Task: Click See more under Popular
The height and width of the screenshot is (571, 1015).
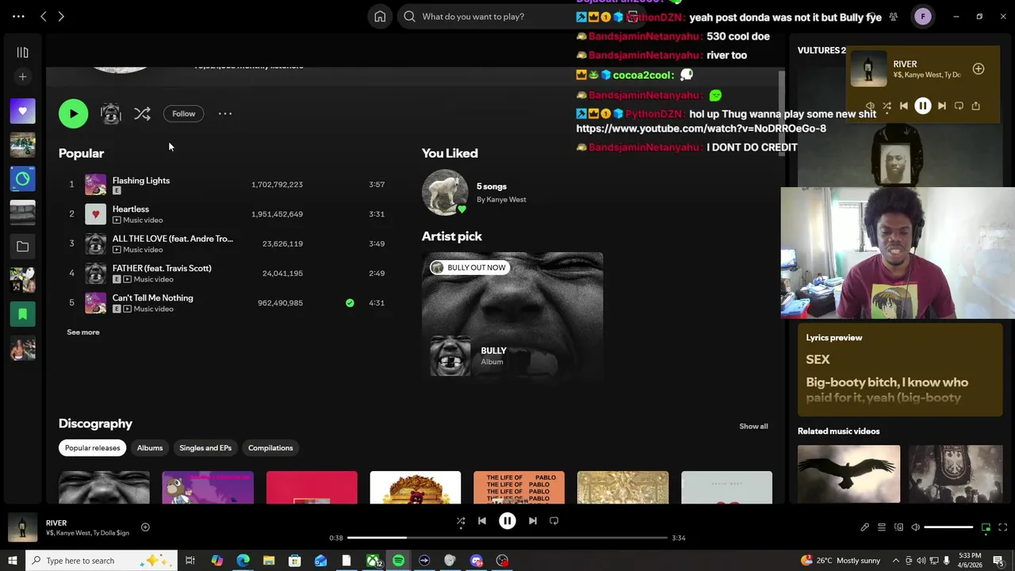Action: 83,332
